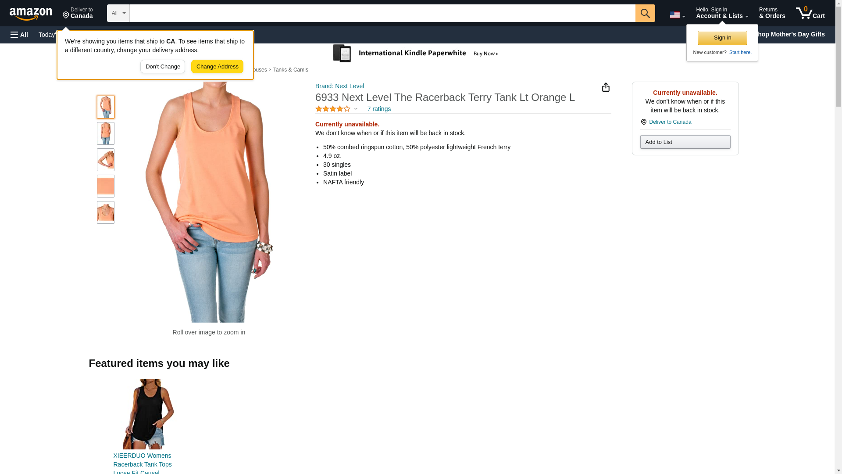Click the Add to List button

[685, 142]
